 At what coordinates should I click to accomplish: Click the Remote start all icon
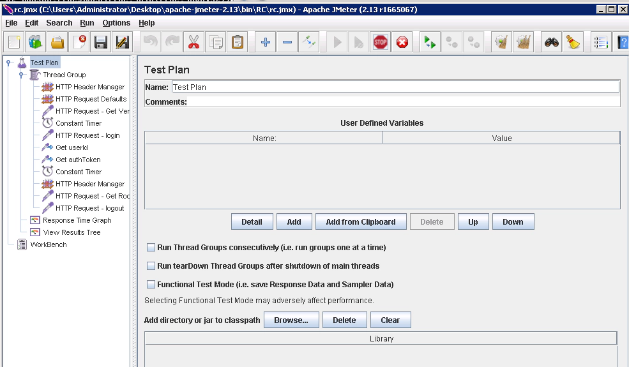[x=430, y=41]
